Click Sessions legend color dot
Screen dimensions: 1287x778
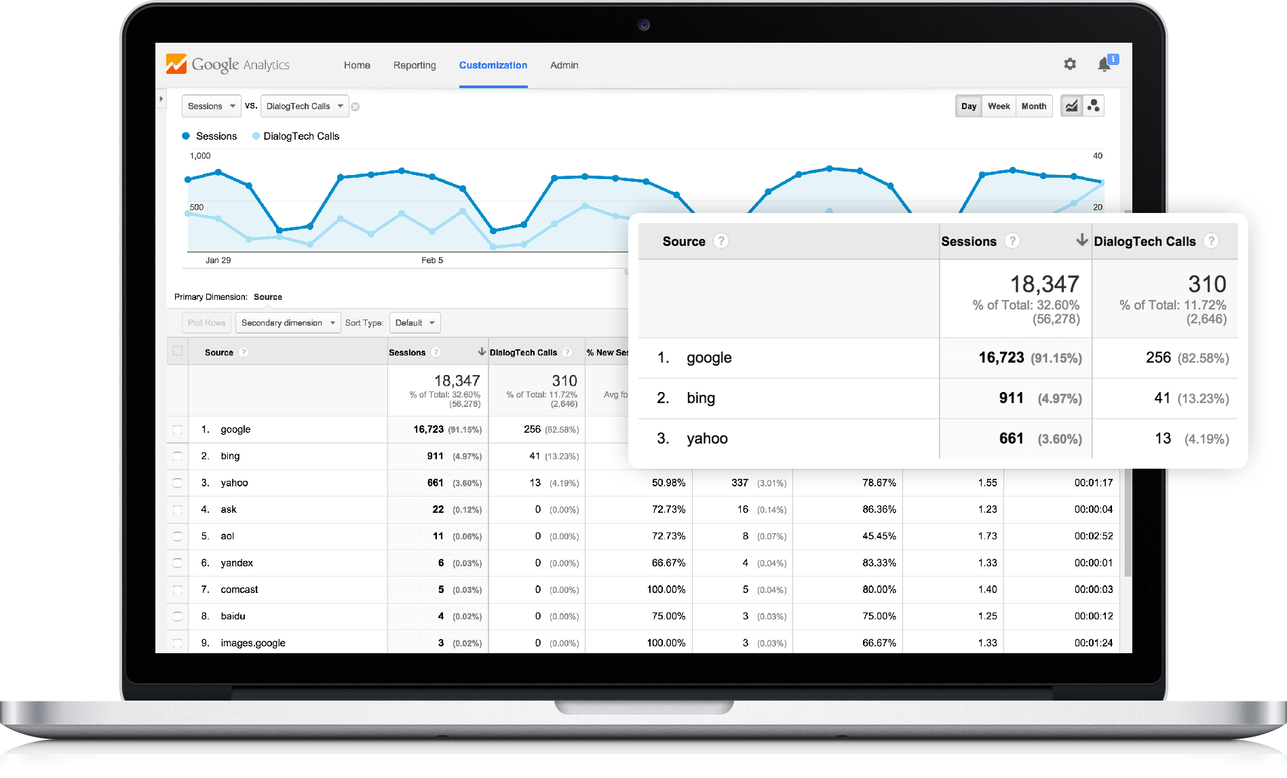[186, 136]
